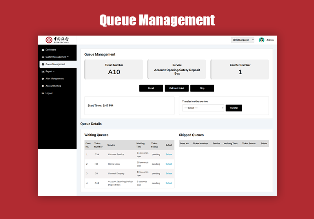
Task: Click the Queue Management people icon
Action: point(43,64)
